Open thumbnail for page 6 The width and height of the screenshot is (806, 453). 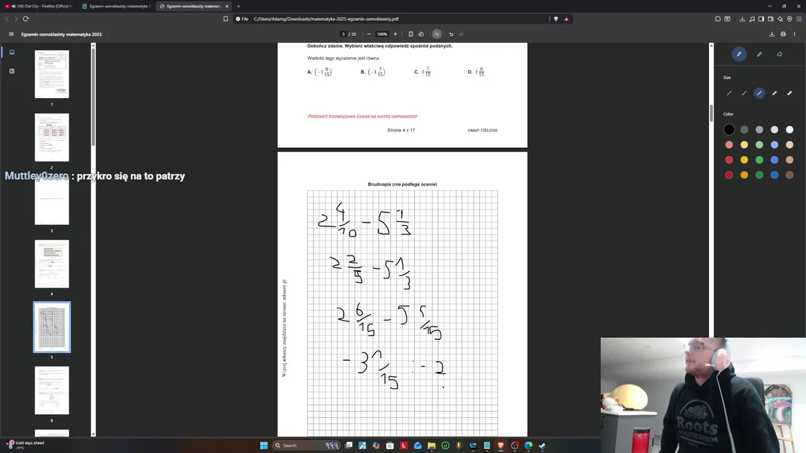pos(52,390)
